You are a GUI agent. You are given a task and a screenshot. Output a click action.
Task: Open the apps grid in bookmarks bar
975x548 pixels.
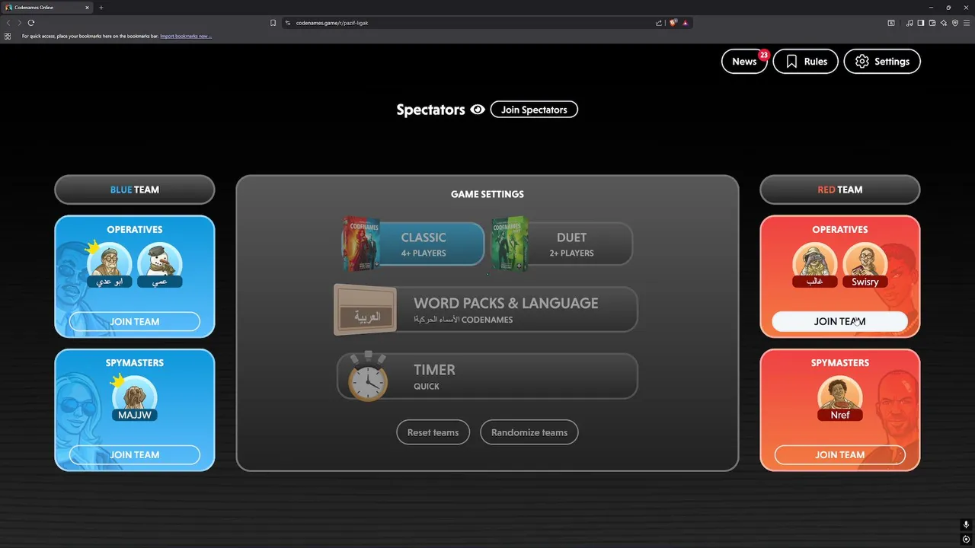(8, 36)
